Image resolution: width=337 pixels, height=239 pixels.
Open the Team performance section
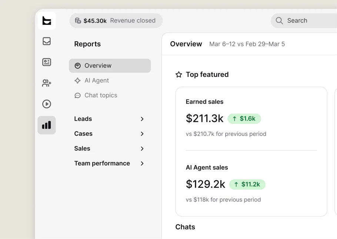tap(110, 163)
